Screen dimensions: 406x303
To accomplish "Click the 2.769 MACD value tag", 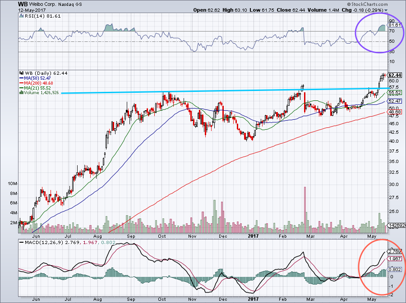I will (395, 251).
